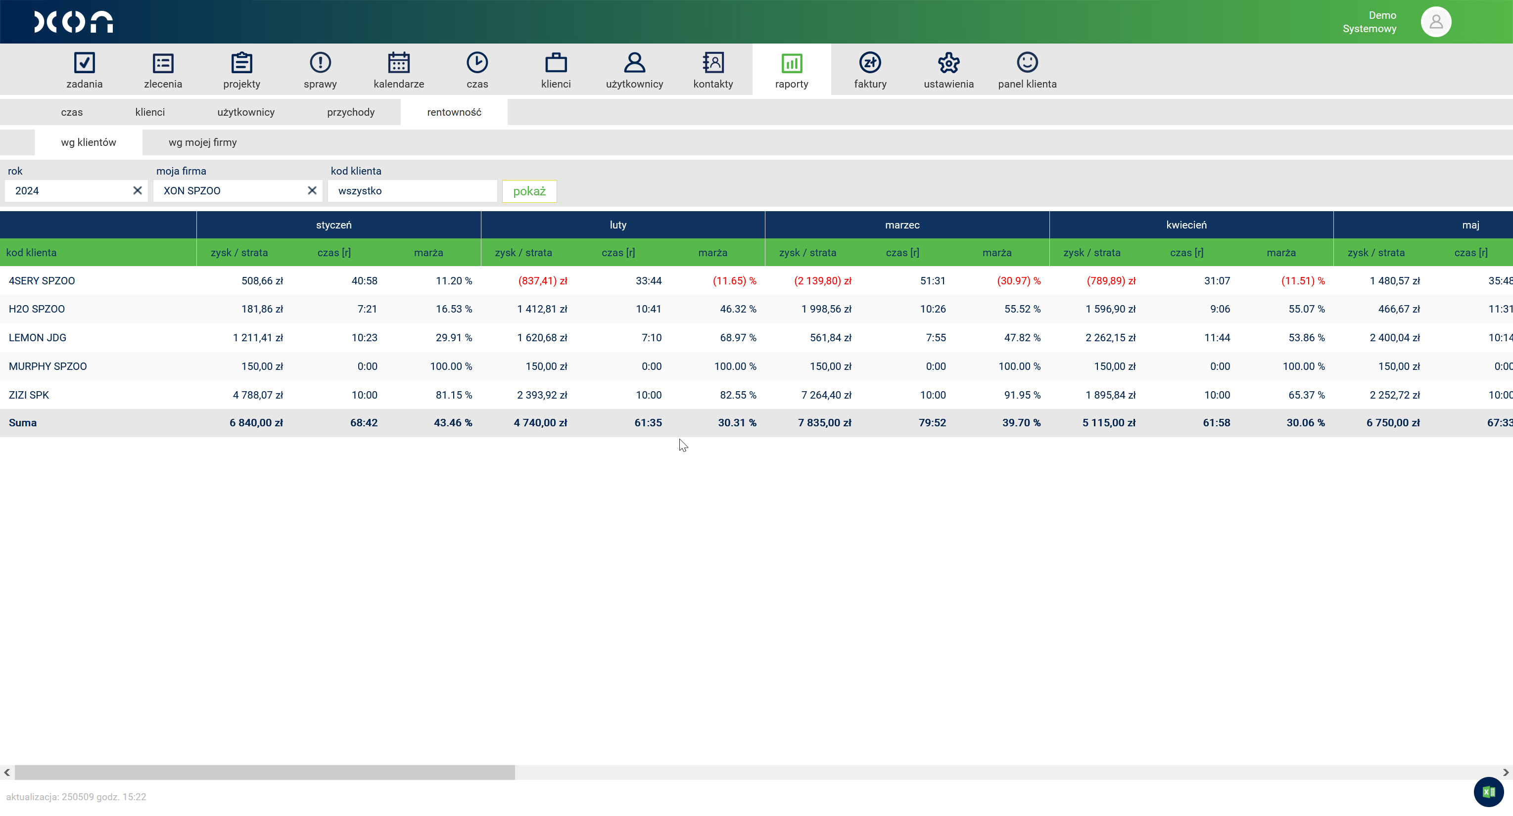Click the styczeń month header
The width and height of the screenshot is (1513, 816).
[x=333, y=225]
